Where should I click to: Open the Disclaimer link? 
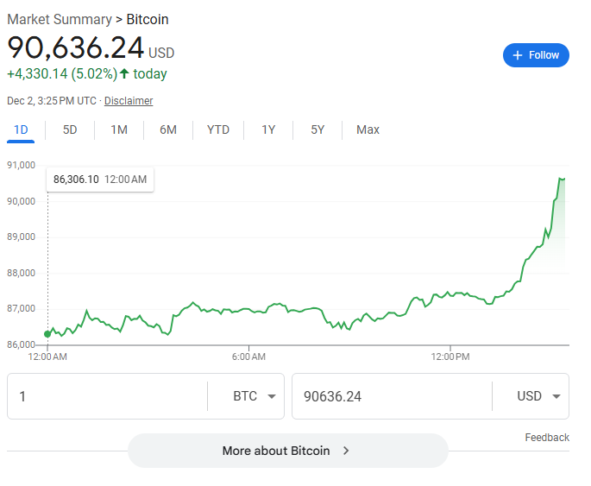tap(129, 101)
